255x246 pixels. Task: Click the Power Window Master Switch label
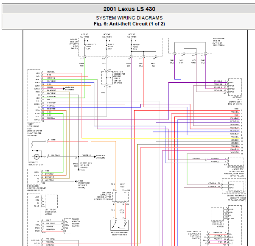pyautogui.click(x=76, y=222)
